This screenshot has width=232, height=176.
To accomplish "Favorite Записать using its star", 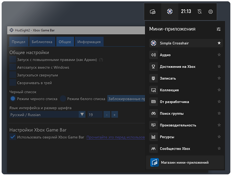I will click(x=219, y=78).
